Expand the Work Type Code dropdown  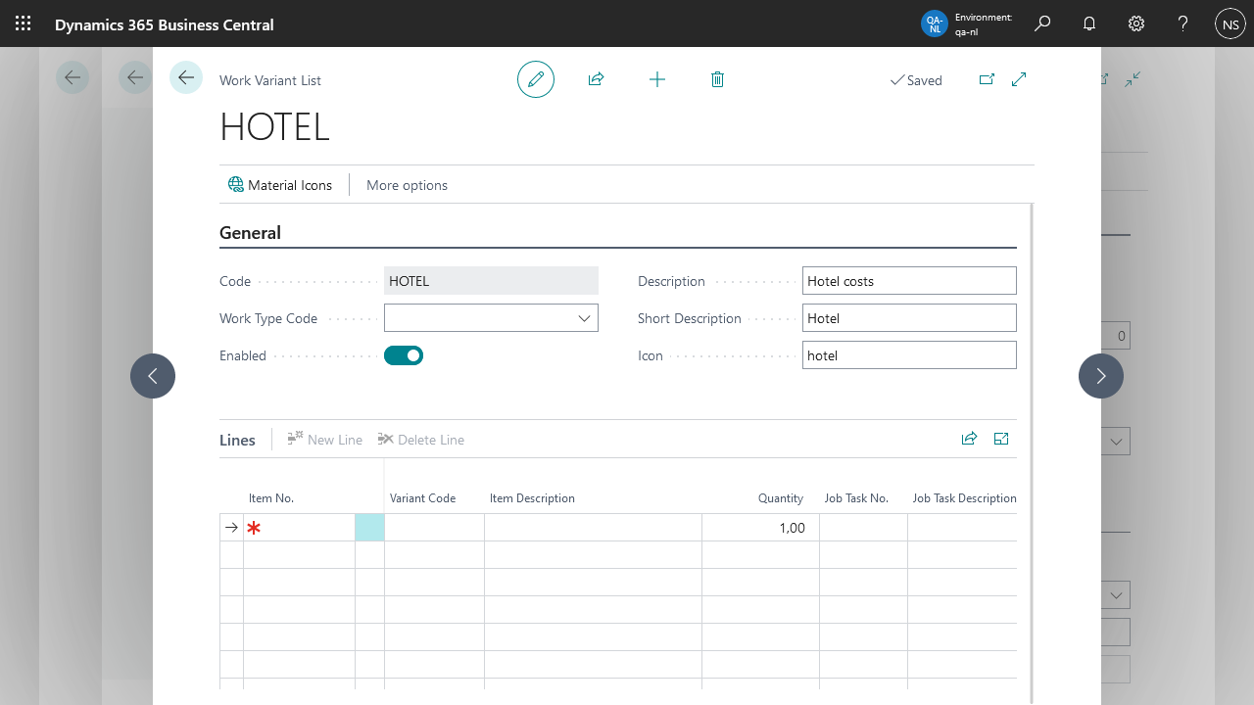(584, 318)
